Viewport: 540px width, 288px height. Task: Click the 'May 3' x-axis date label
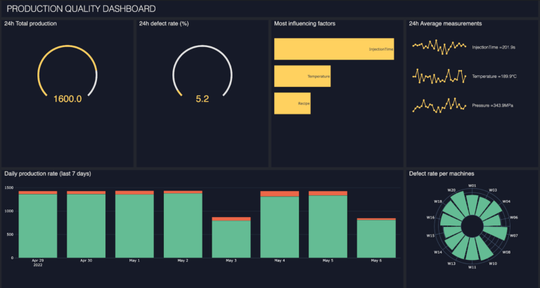point(231,261)
